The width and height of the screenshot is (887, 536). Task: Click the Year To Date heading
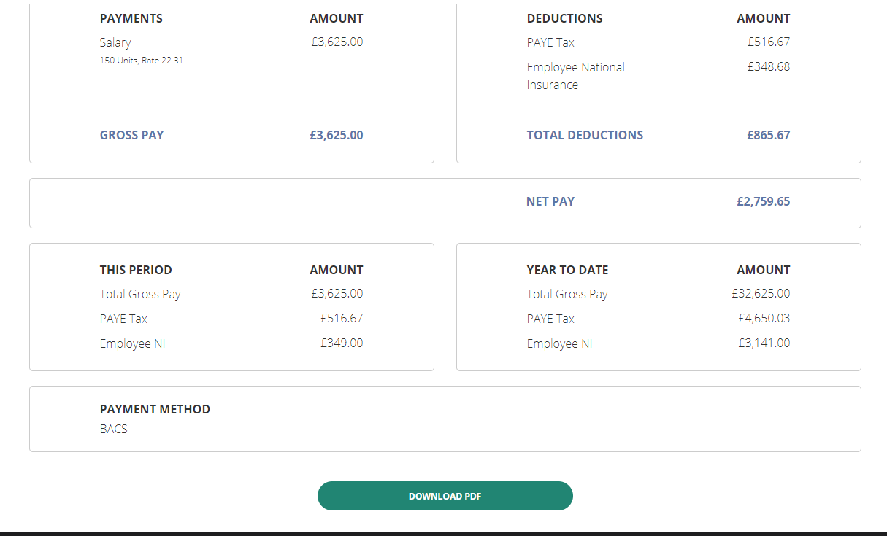567,270
